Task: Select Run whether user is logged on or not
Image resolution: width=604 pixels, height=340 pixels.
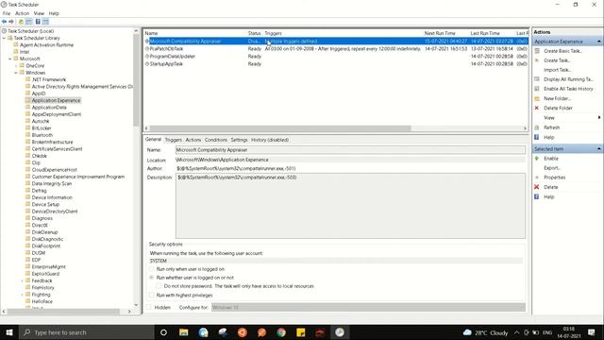Action: (151, 278)
